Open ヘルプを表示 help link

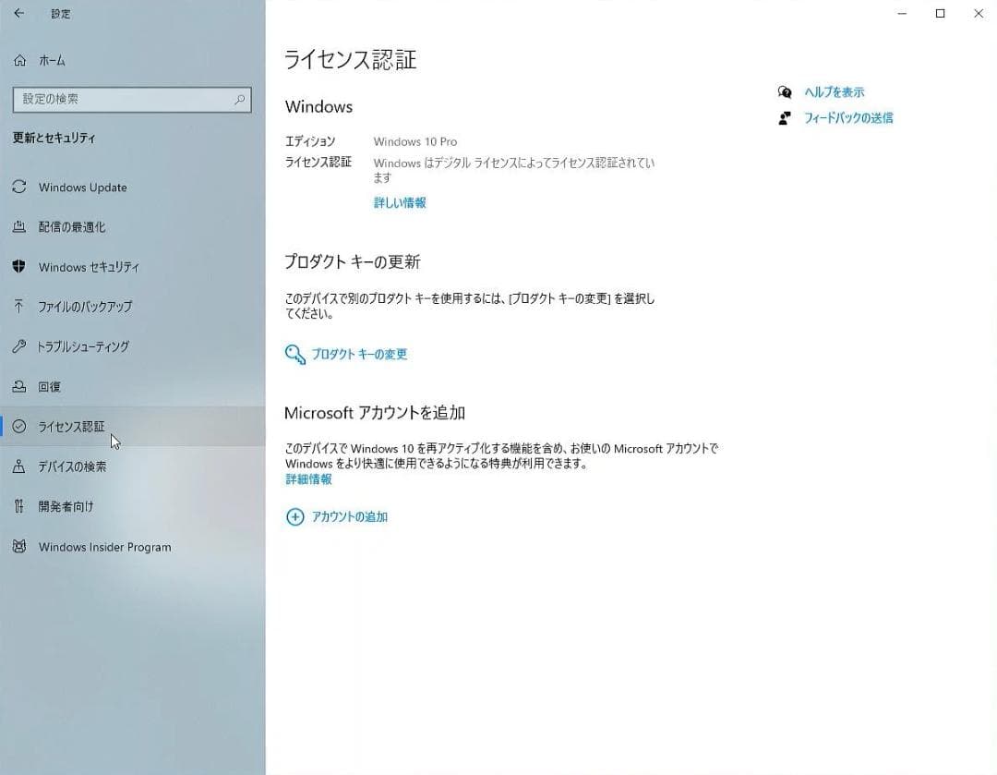(834, 92)
